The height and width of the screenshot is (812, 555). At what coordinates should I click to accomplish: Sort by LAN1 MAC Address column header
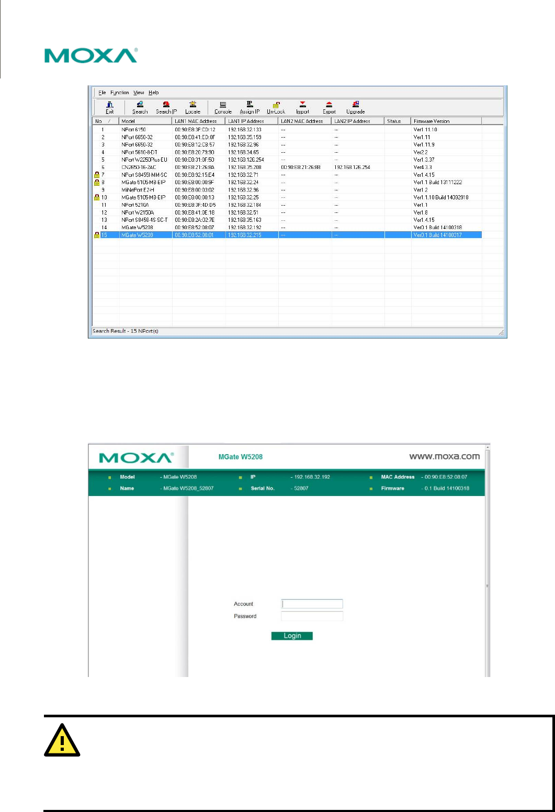tap(199, 121)
